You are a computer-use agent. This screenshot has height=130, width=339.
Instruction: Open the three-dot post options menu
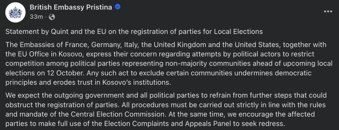coord(328,12)
